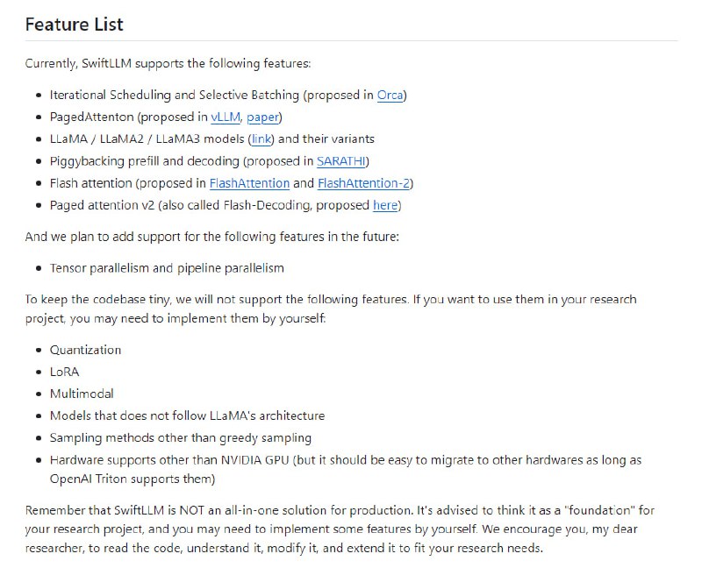
Task: Open the Orca link
Action: [390, 95]
